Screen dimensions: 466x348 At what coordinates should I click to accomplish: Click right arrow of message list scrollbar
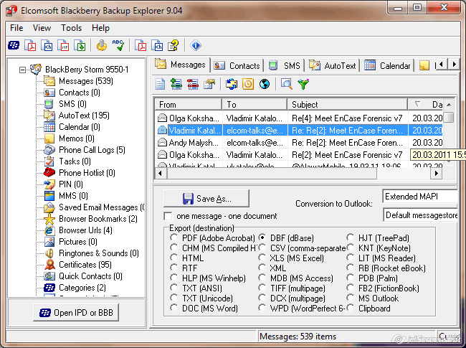click(x=437, y=173)
